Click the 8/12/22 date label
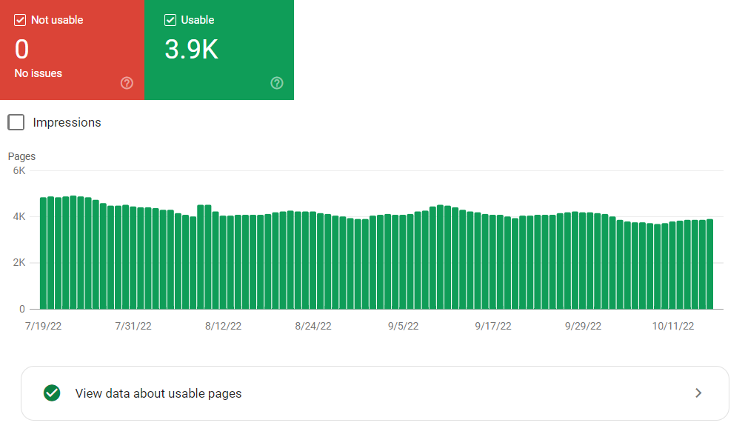Screen dimensions: 745x434 pos(224,326)
